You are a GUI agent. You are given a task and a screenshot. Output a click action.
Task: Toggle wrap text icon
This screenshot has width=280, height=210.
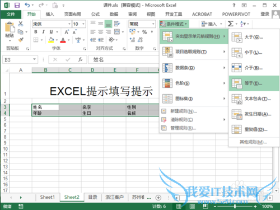(x=117, y=24)
